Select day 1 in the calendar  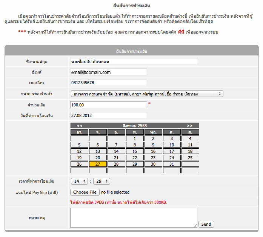click(x=135, y=139)
